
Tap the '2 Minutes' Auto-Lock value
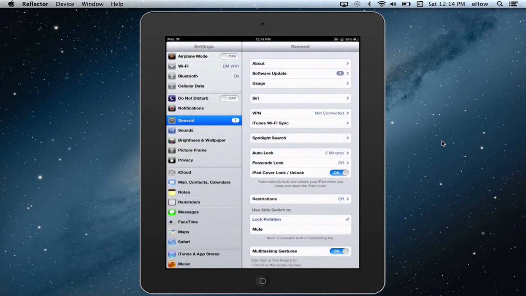pos(334,153)
